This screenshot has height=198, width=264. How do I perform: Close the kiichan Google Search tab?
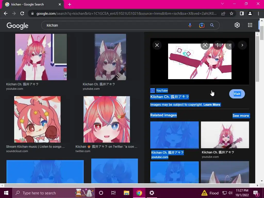coord(60,4)
